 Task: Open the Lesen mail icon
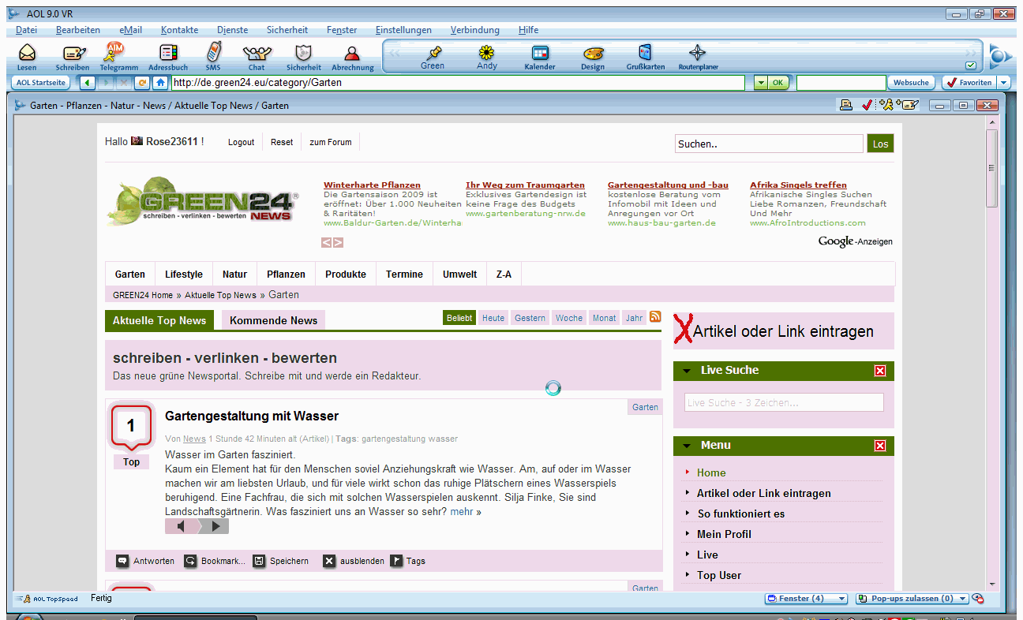[x=27, y=54]
